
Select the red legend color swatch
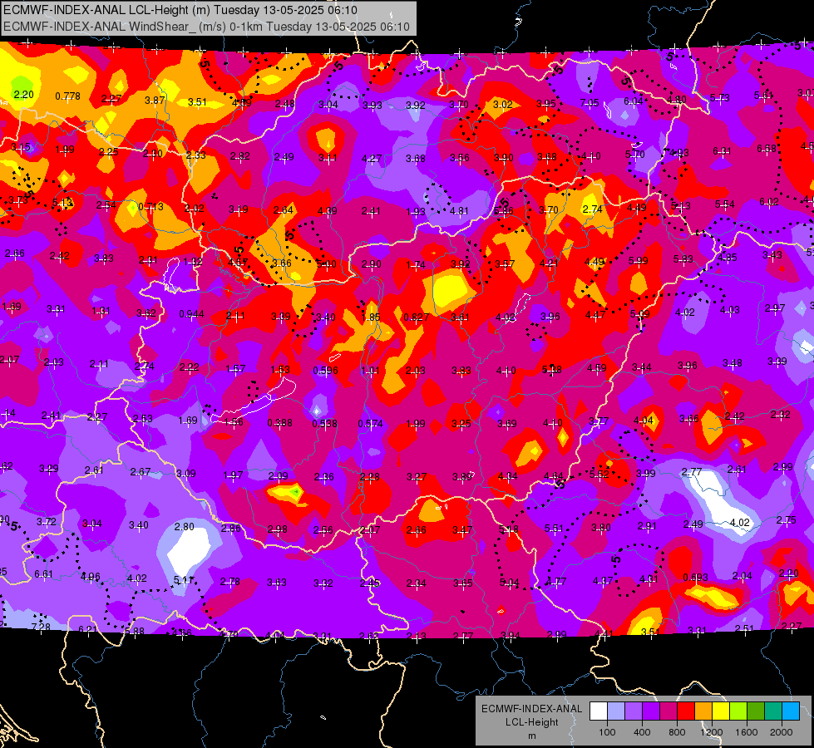686,711
